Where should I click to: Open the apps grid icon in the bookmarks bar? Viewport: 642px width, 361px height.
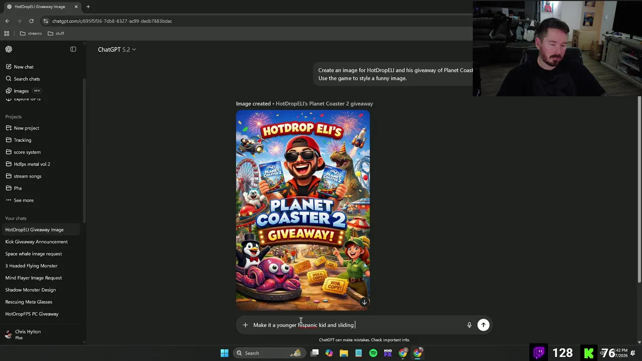(7, 34)
